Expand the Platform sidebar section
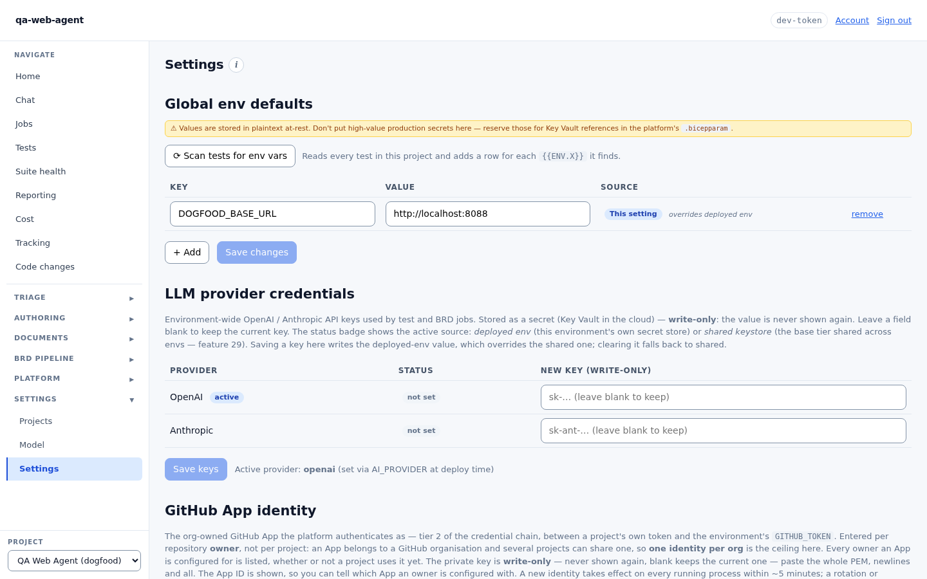The width and height of the screenshot is (927, 579). coord(74,379)
